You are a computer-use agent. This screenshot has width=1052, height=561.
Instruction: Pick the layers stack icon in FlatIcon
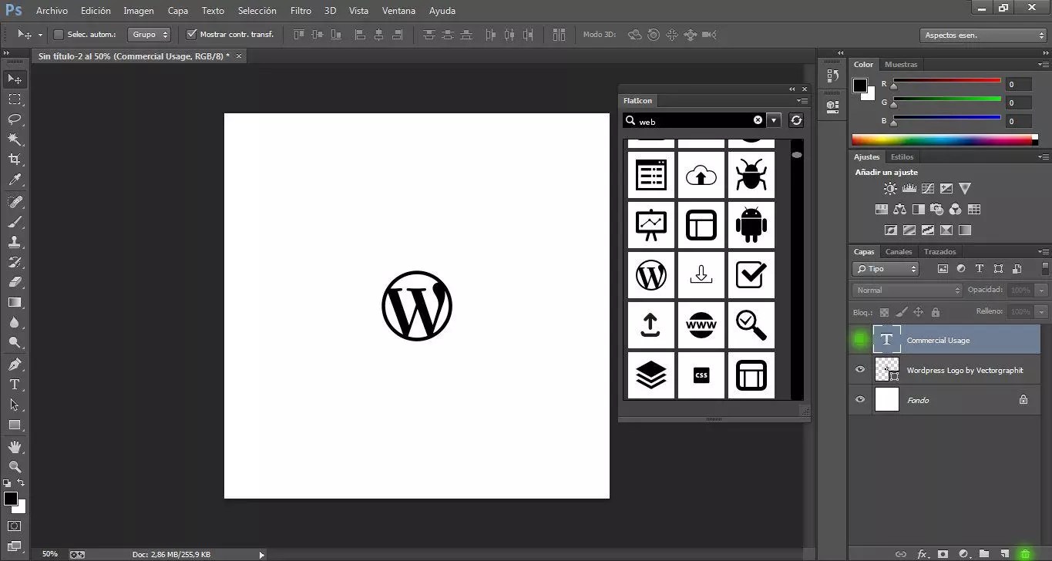click(651, 375)
